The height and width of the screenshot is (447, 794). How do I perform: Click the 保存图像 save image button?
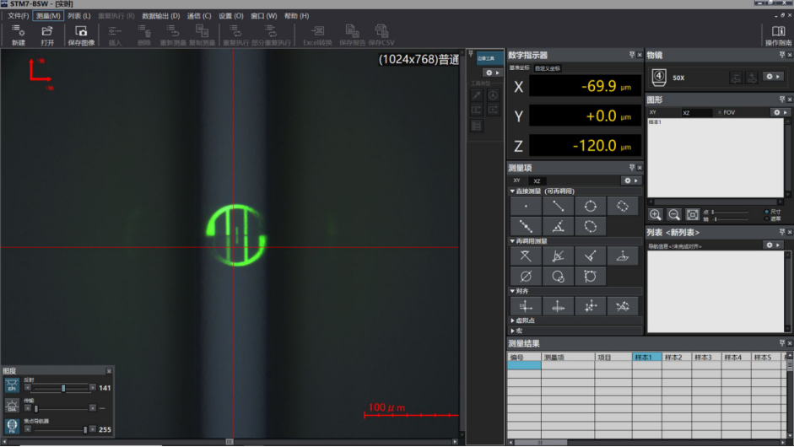(81, 35)
